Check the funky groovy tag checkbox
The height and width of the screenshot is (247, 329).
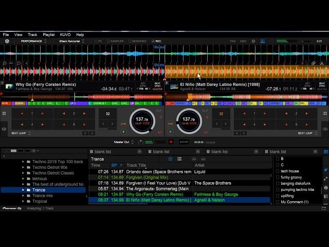278,177
